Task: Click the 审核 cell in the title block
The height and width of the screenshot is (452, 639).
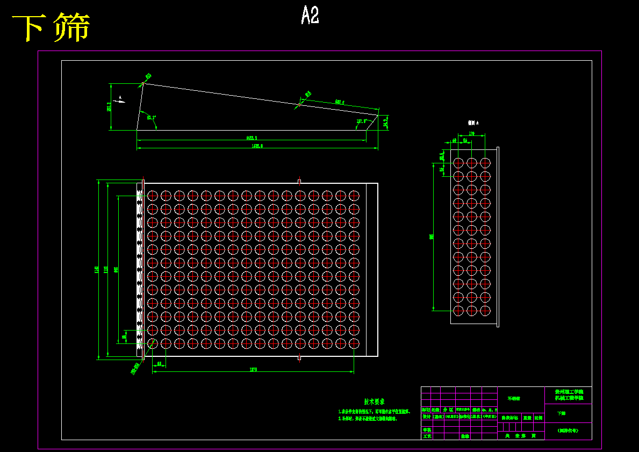Action: click(x=426, y=429)
